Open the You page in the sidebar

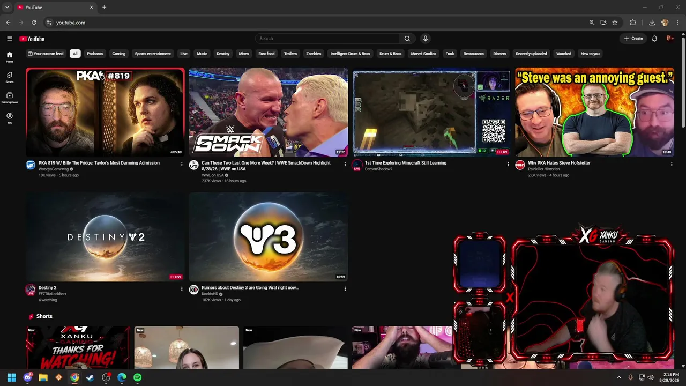pyautogui.click(x=9, y=118)
